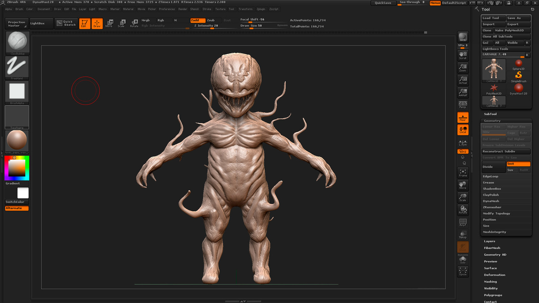Click the Quick Sketch button
Image resolution: width=539 pixels, height=303 pixels.
click(x=66, y=23)
